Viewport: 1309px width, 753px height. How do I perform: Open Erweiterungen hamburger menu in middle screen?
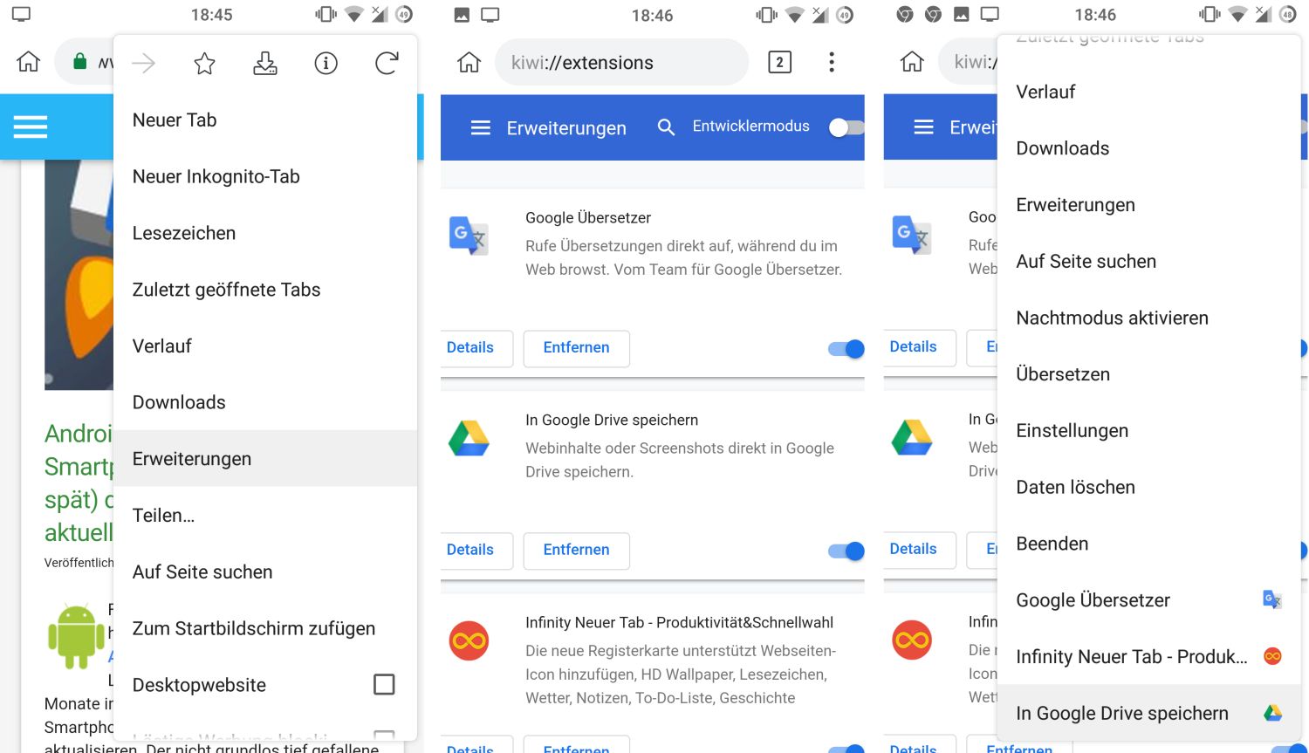pyautogui.click(x=480, y=128)
